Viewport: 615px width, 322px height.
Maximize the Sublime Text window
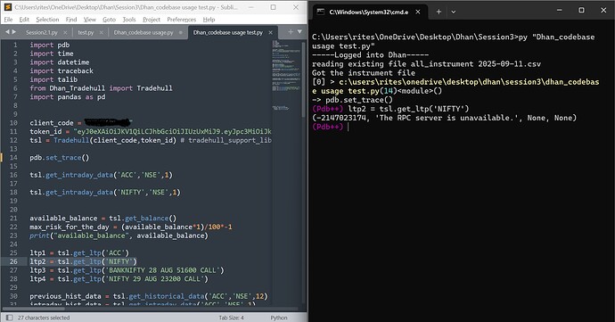(273, 7)
